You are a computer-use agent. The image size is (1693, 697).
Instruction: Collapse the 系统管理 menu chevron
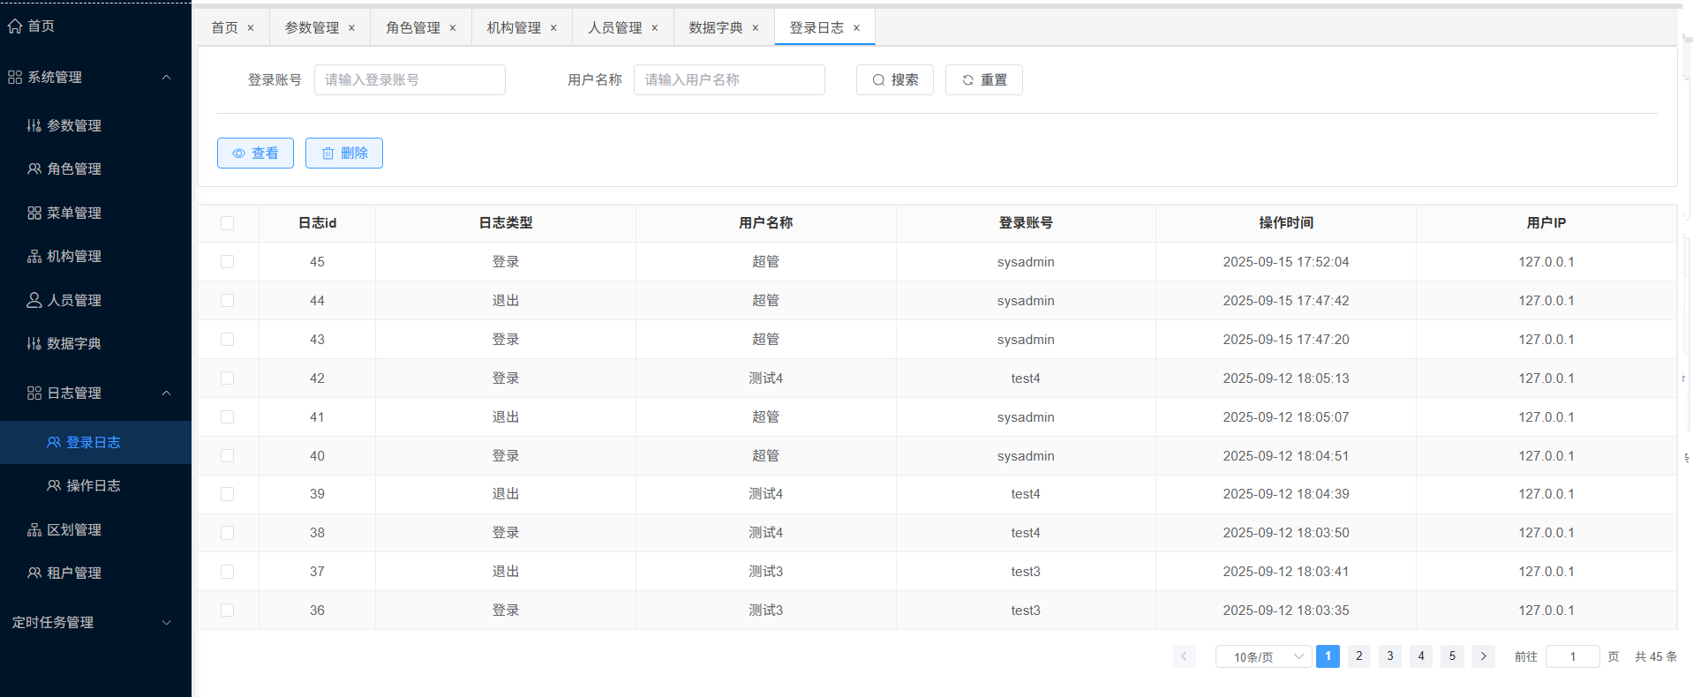167,78
